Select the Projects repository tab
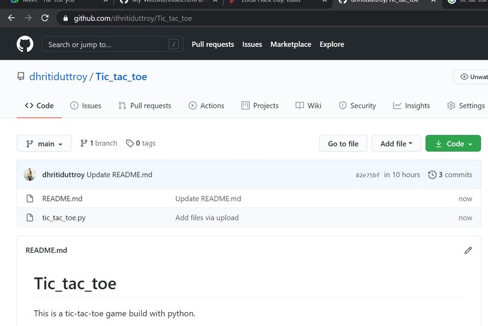 point(260,106)
